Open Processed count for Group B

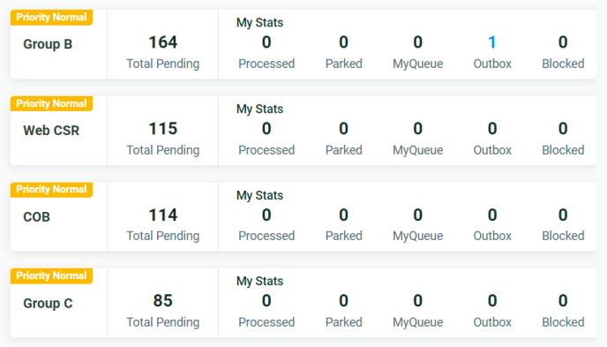pyautogui.click(x=266, y=42)
